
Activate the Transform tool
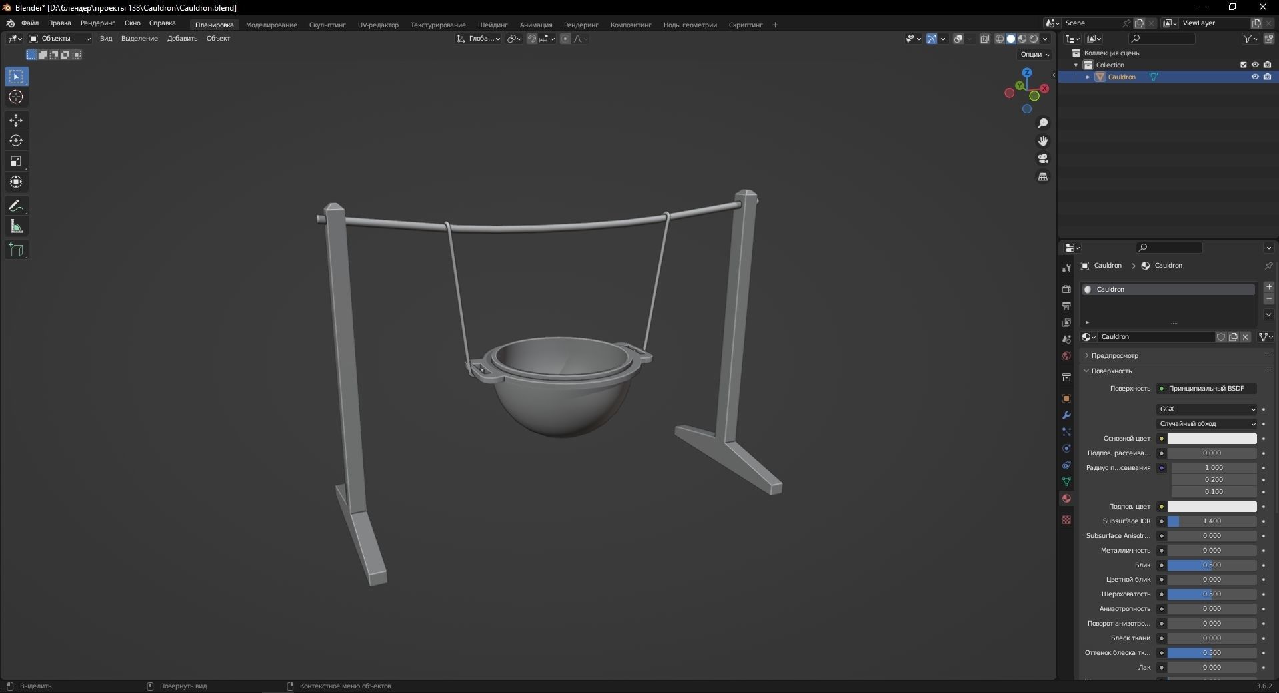17,182
